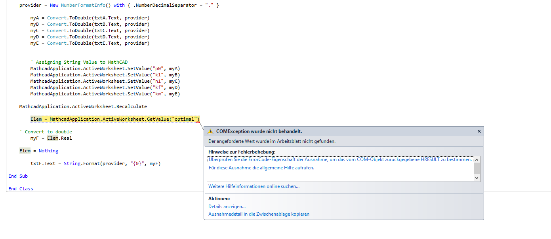Click the warning triangle in the COMException dialog
The image size is (551, 239).
coord(210,131)
